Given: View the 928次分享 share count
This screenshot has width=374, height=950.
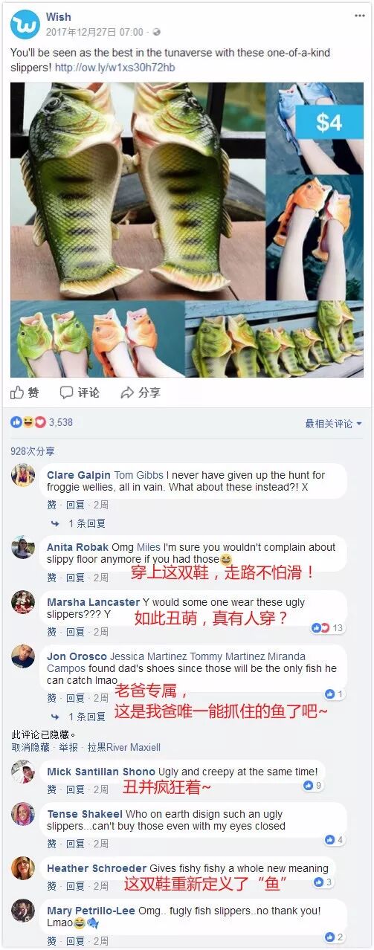Looking at the screenshot, I should (x=33, y=451).
